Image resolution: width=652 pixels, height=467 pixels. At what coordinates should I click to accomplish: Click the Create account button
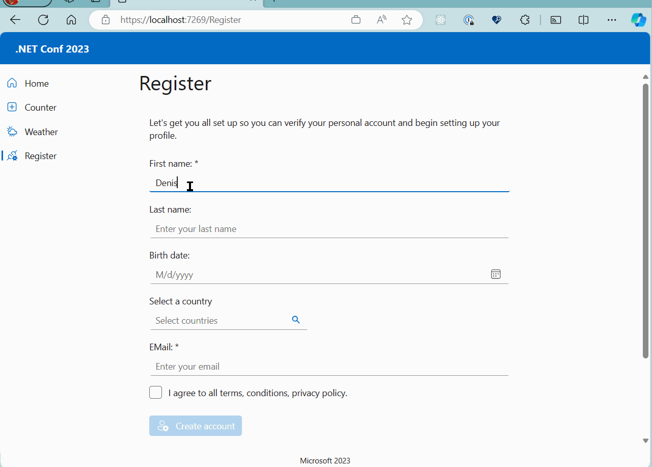coord(196,426)
